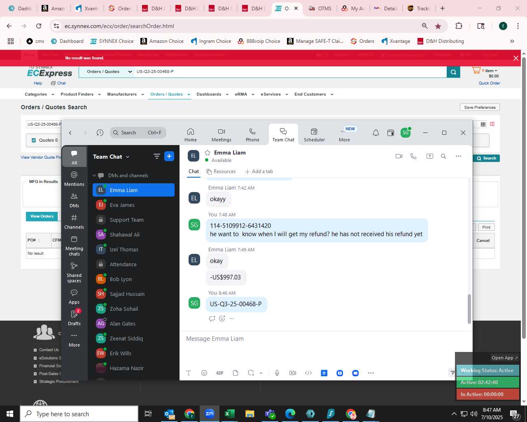The width and height of the screenshot is (527, 422).
Task: Click Open App on status widget
Action: 504,358
